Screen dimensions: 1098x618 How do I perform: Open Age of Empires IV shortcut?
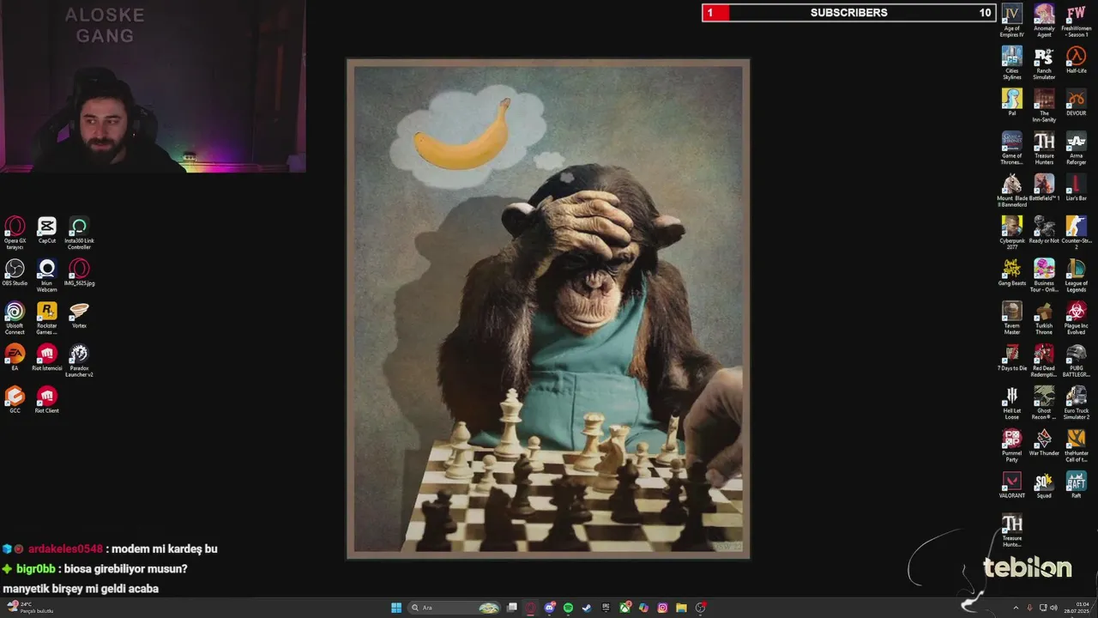[1012, 21]
